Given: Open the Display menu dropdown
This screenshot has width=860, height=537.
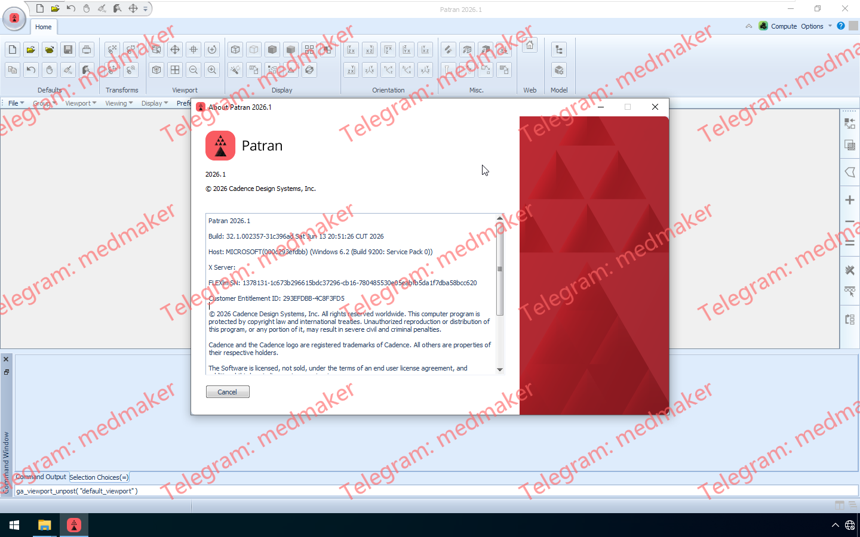Looking at the screenshot, I should 155,103.
